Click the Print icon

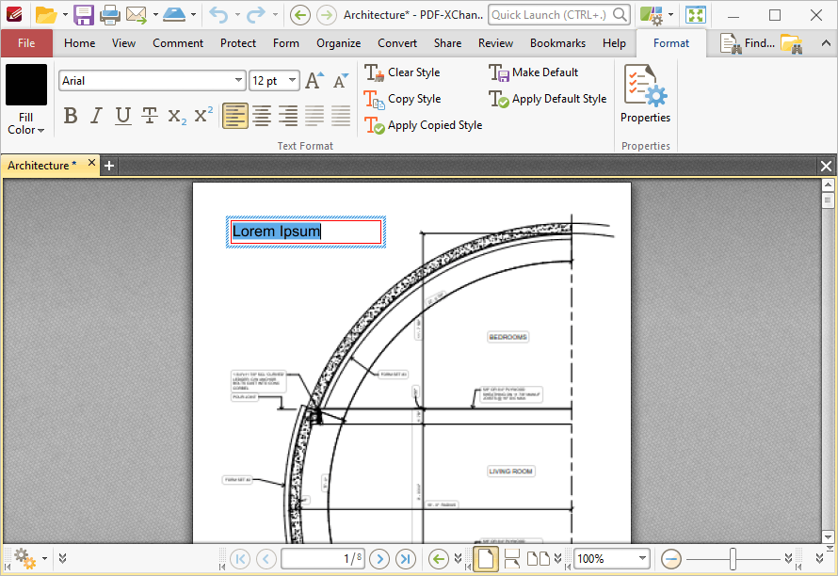pyautogui.click(x=108, y=14)
